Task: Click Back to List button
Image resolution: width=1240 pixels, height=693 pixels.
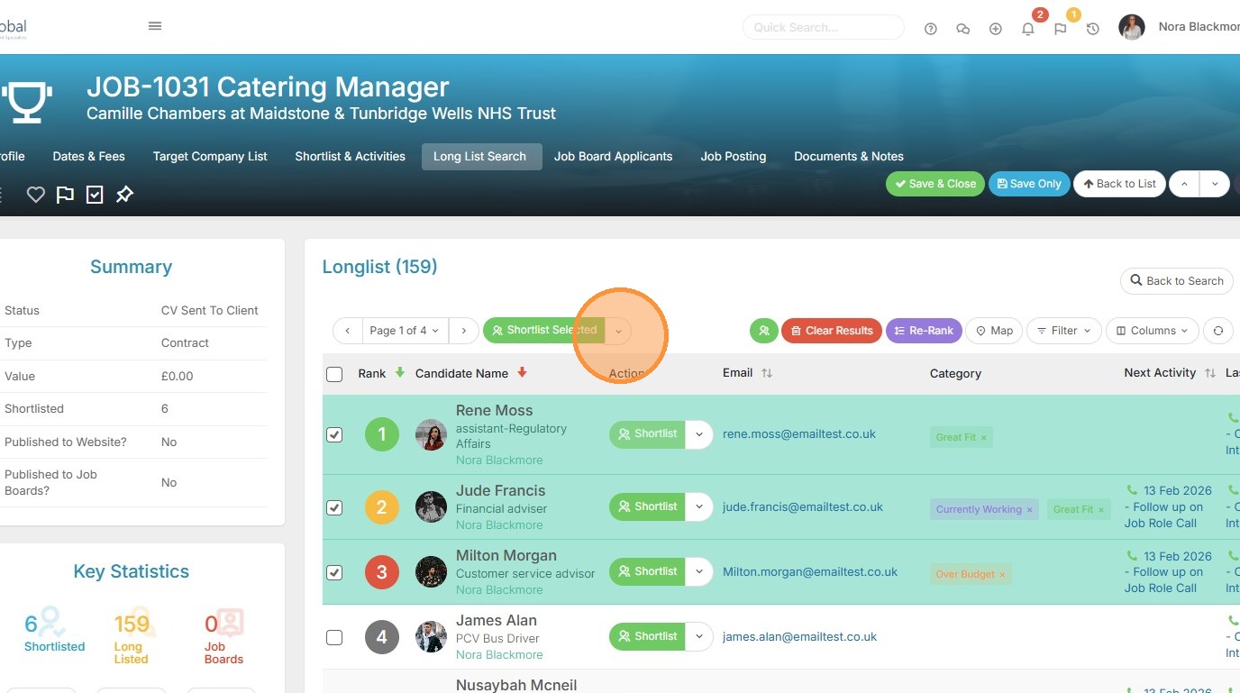Action: pyautogui.click(x=1119, y=184)
